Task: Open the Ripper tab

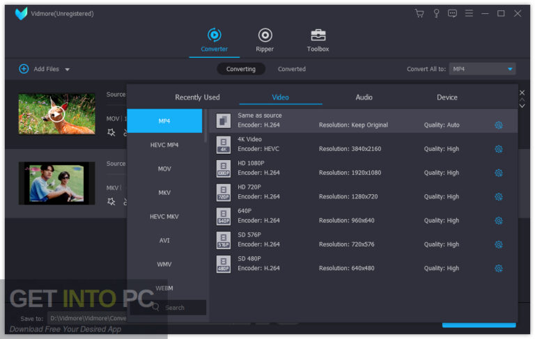Action: click(265, 40)
